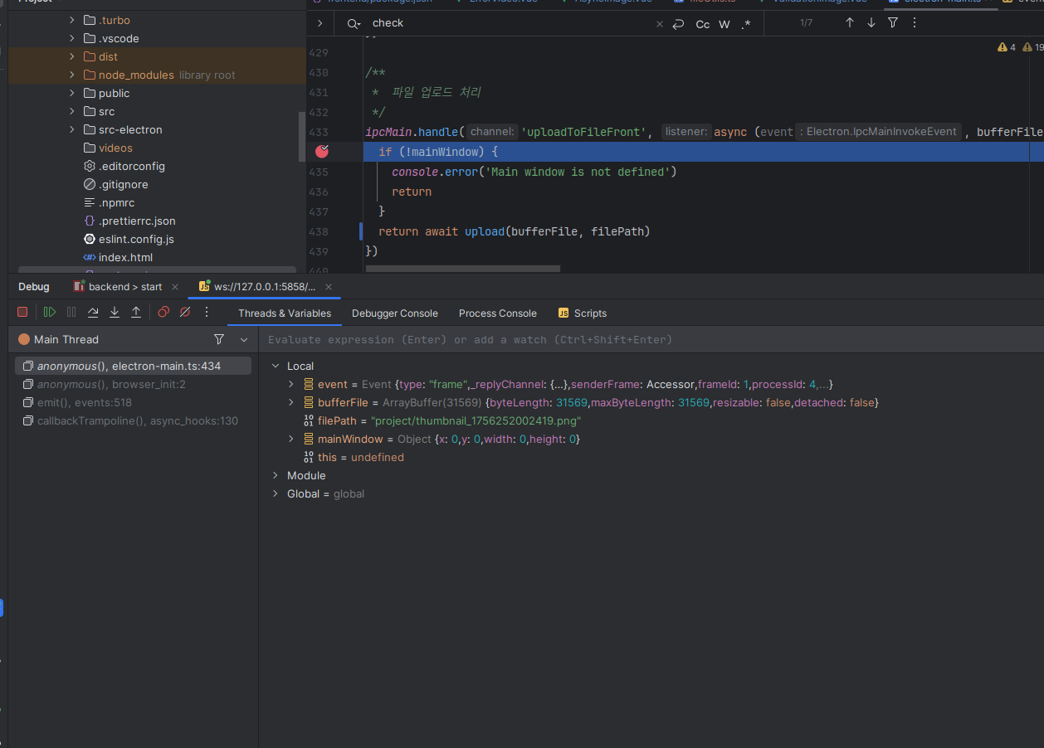Go to previous search occurrence arrow

(849, 23)
